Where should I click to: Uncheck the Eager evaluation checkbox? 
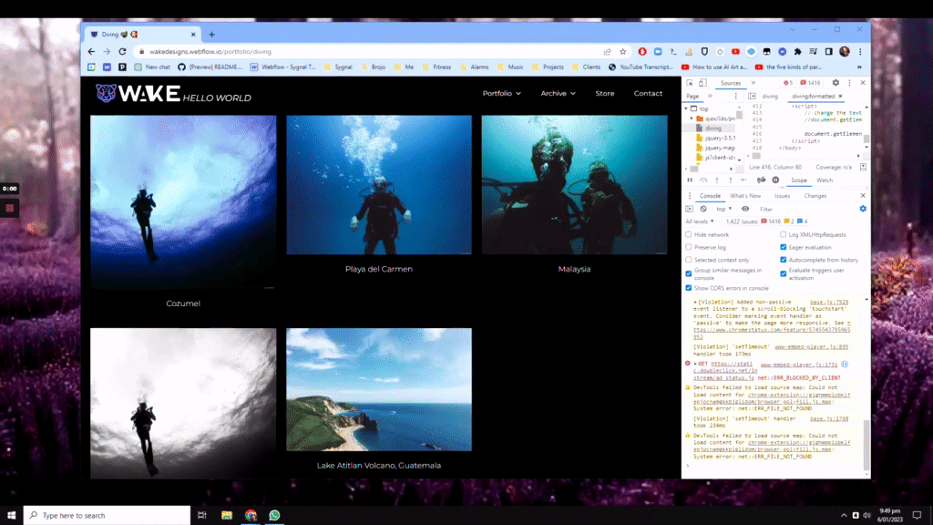coord(784,247)
